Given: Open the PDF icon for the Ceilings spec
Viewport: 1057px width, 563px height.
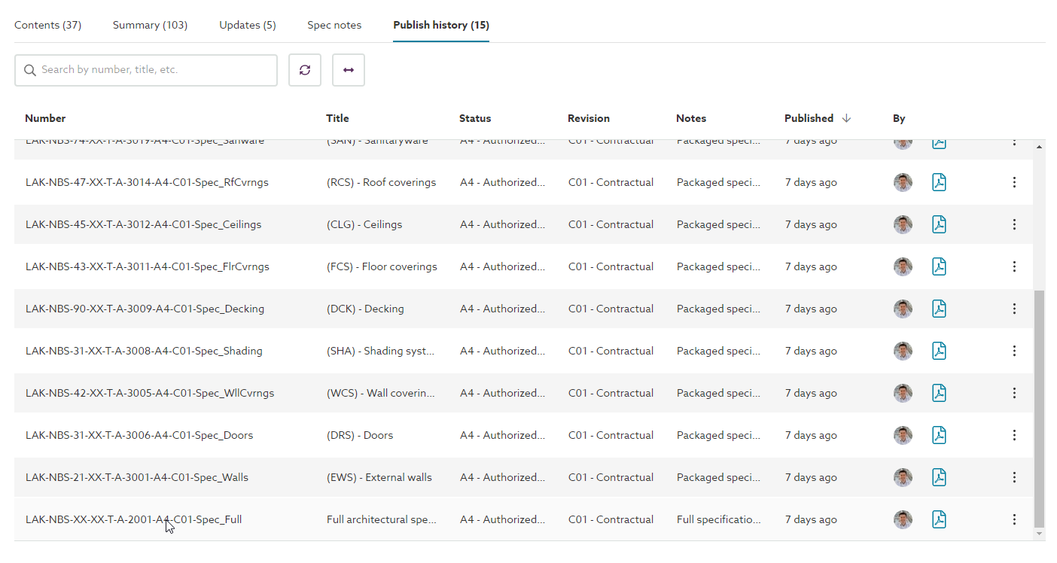Looking at the screenshot, I should point(939,224).
